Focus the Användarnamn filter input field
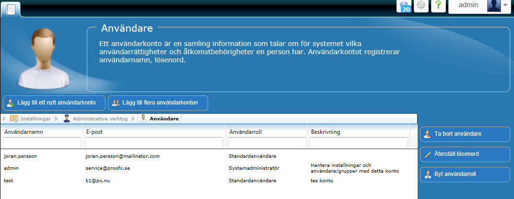The width and height of the screenshot is (514, 199). pos(42,142)
